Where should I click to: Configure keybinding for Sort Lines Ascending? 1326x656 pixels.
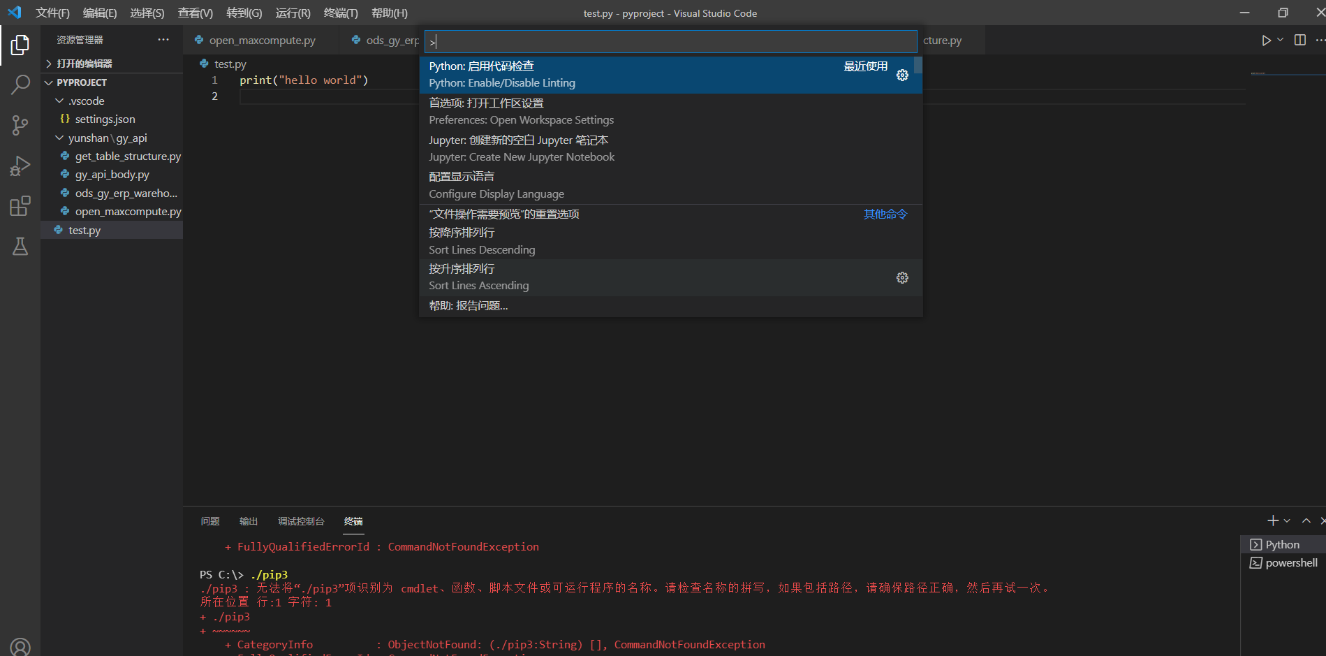point(902,277)
